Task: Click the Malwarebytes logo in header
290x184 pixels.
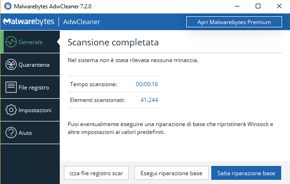Action: coord(29,22)
